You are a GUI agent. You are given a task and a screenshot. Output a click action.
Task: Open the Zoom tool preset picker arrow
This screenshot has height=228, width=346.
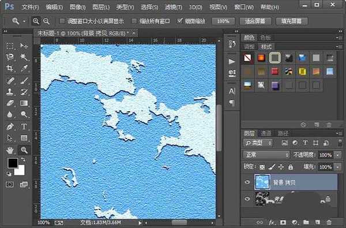click(x=24, y=21)
